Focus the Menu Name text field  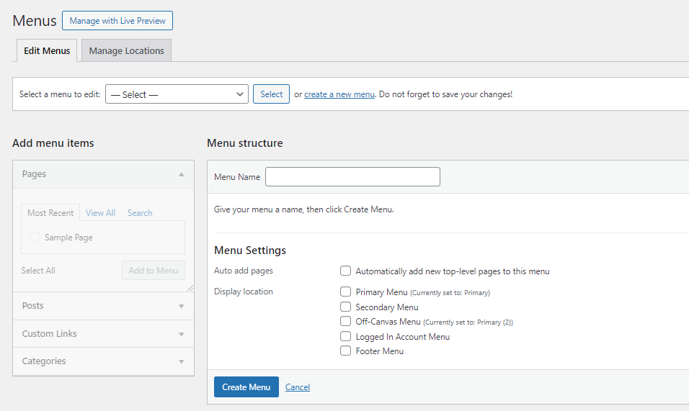pos(352,176)
